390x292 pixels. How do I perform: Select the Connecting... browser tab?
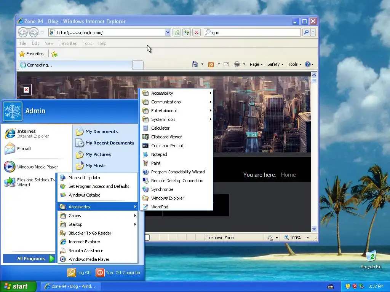[75, 65]
